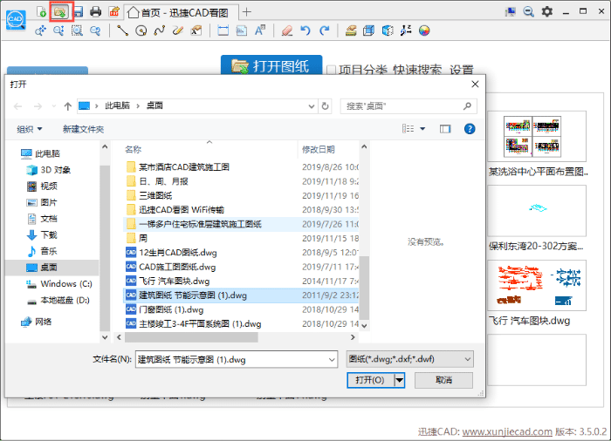Click the open drawing folder icon in toolbar

click(x=60, y=12)
